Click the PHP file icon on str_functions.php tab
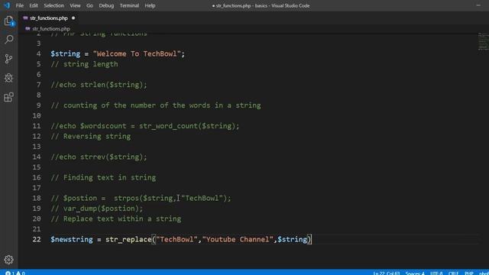The height and width of the screenshot is (275, 489). click(25, 18)
